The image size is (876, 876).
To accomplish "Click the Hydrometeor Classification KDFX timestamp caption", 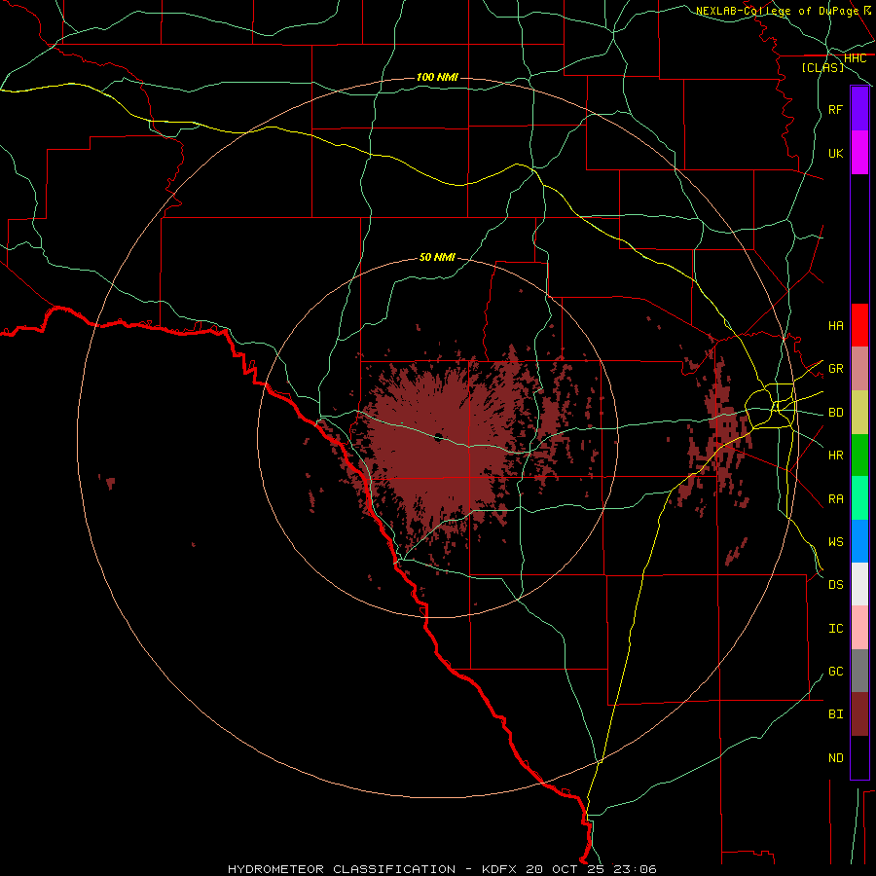I will point(442,869).
